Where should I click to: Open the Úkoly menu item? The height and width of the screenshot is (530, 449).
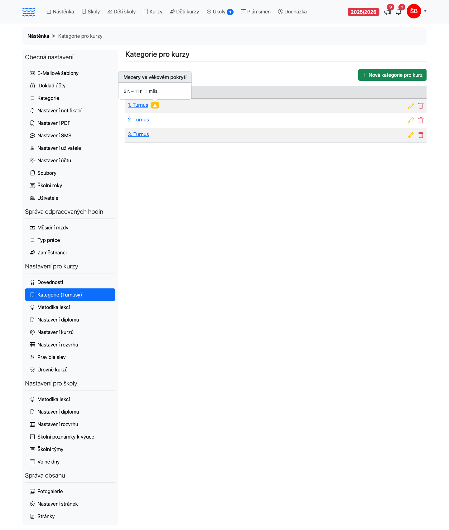220,12
